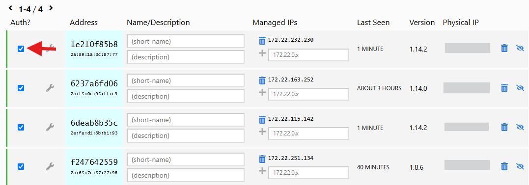The width and height of the screenshot is (529, 185).
Task: Hide member 6237a6fd06 with the eye icon
Action: pos(520,88)
